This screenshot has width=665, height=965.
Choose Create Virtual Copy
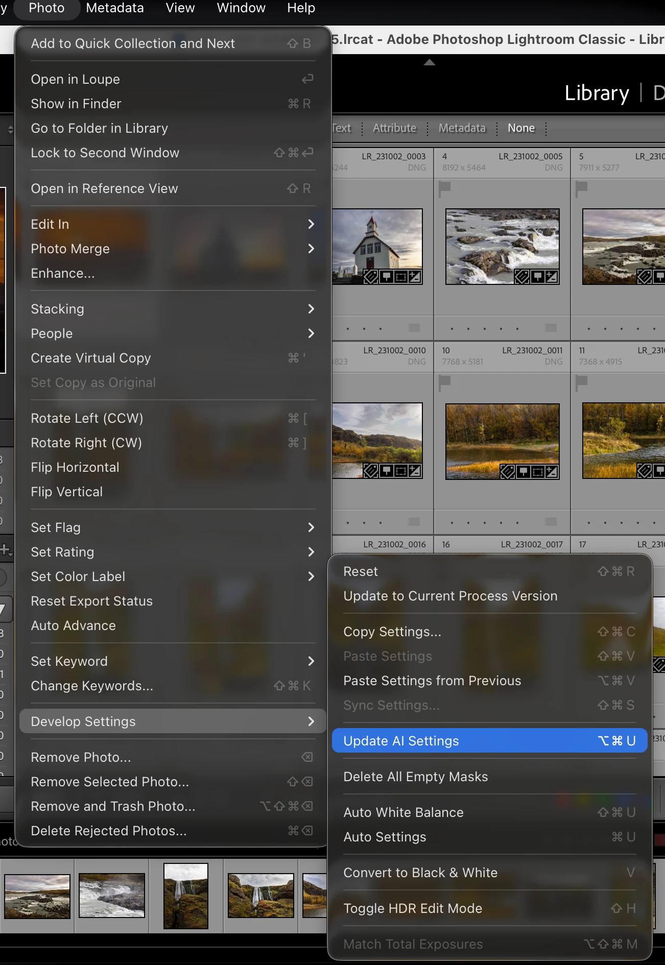click(173, 358)
